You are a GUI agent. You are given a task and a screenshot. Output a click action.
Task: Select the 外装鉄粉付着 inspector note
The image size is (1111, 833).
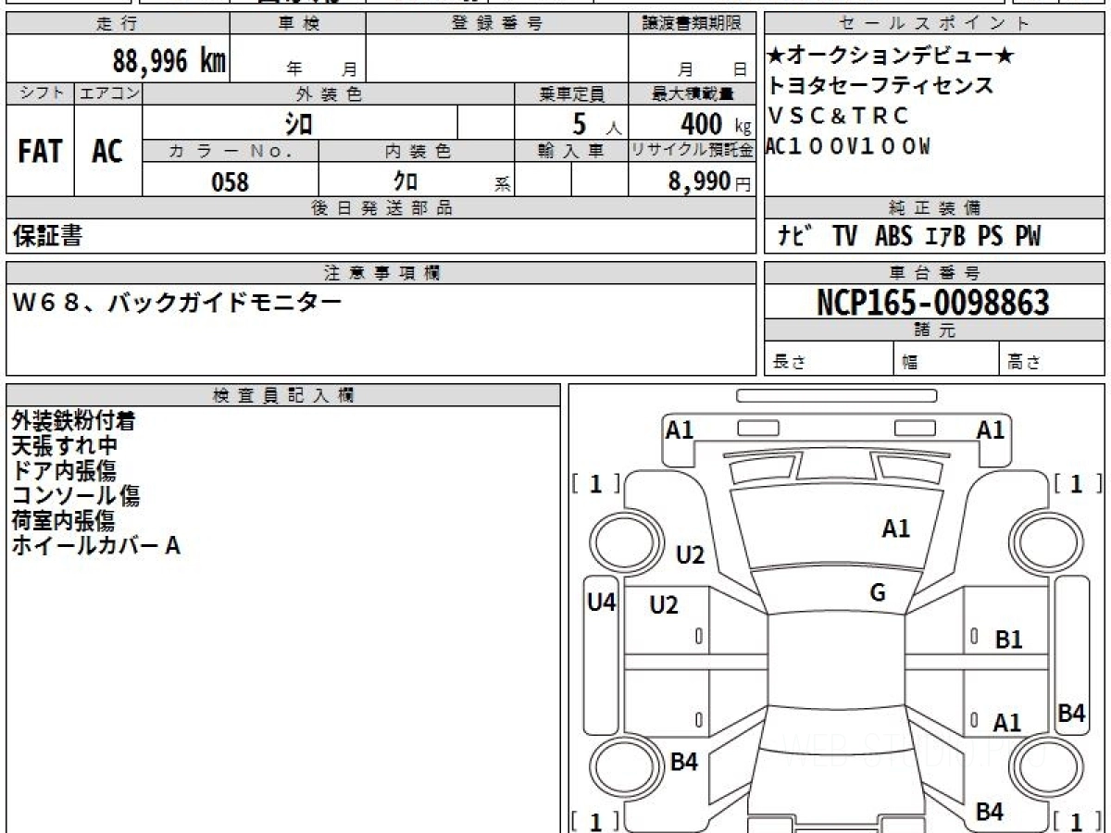[x=74, y=421]
